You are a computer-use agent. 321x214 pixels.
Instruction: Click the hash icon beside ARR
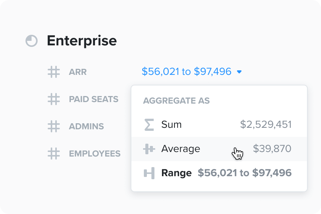click(x=54, y=72)
